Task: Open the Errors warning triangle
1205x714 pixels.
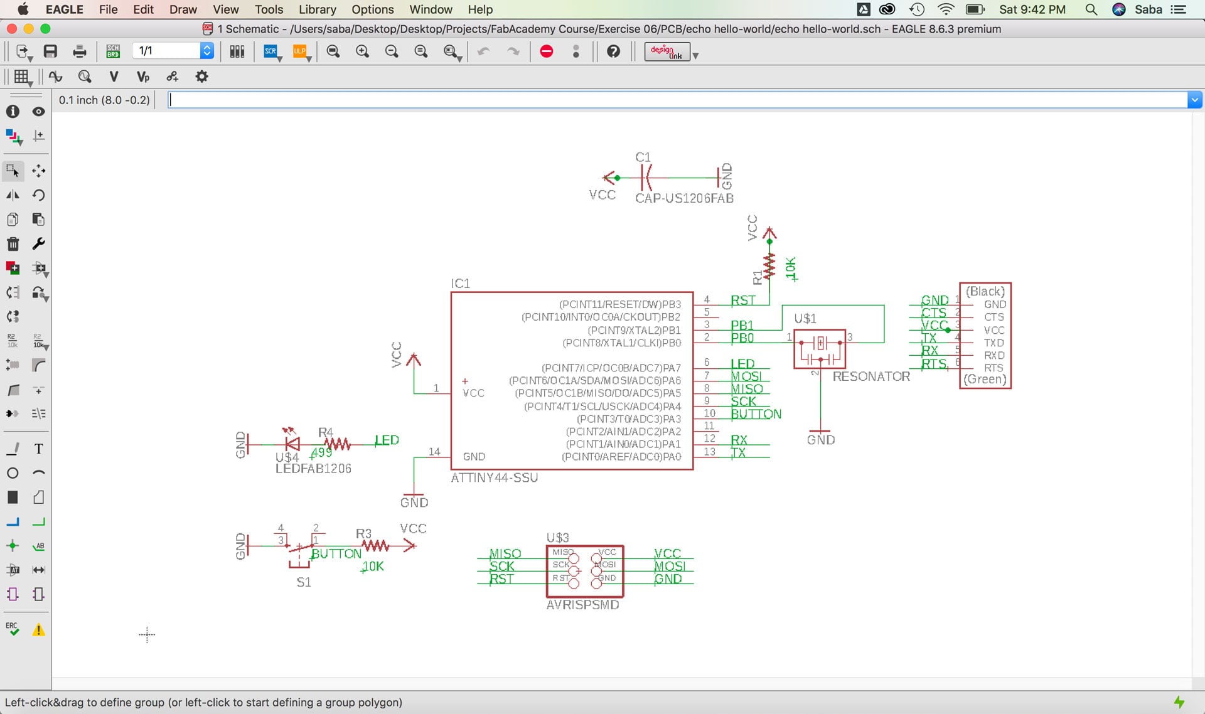Action: point(38,630)
